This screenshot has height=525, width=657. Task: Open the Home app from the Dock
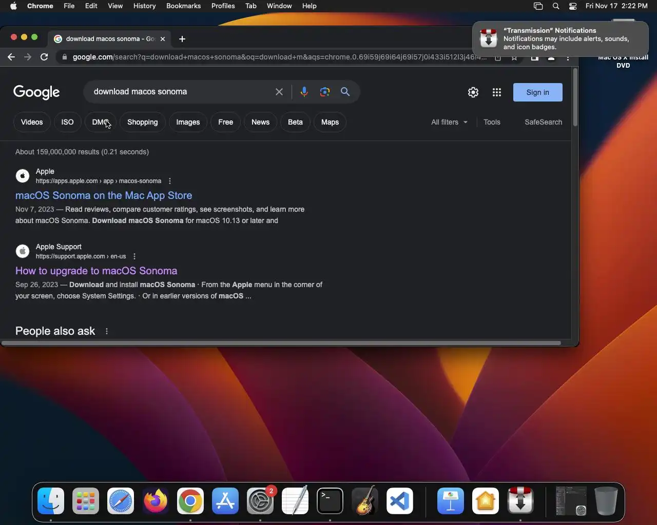click(486, 501)
